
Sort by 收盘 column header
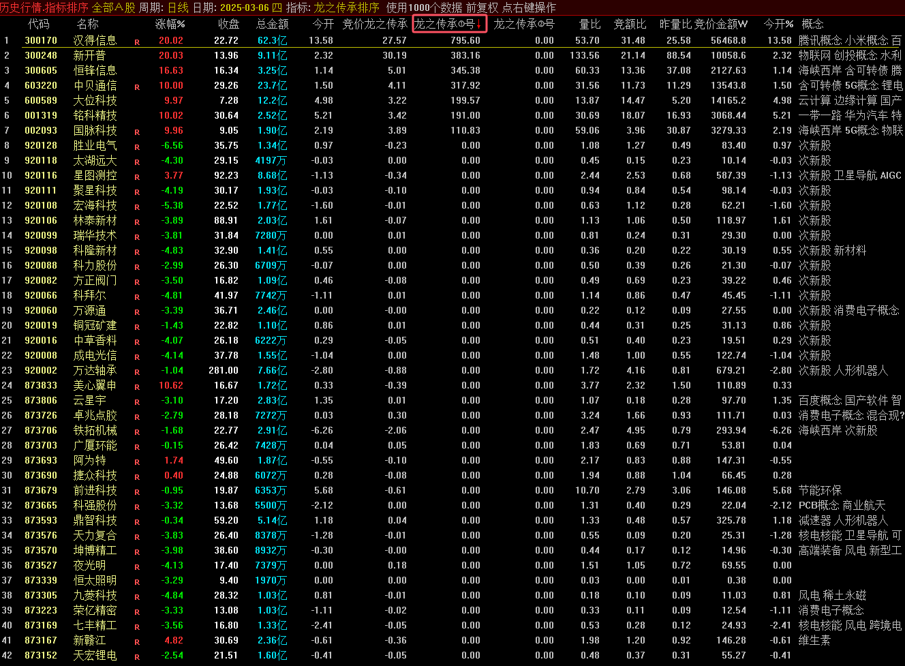[229, 24]
